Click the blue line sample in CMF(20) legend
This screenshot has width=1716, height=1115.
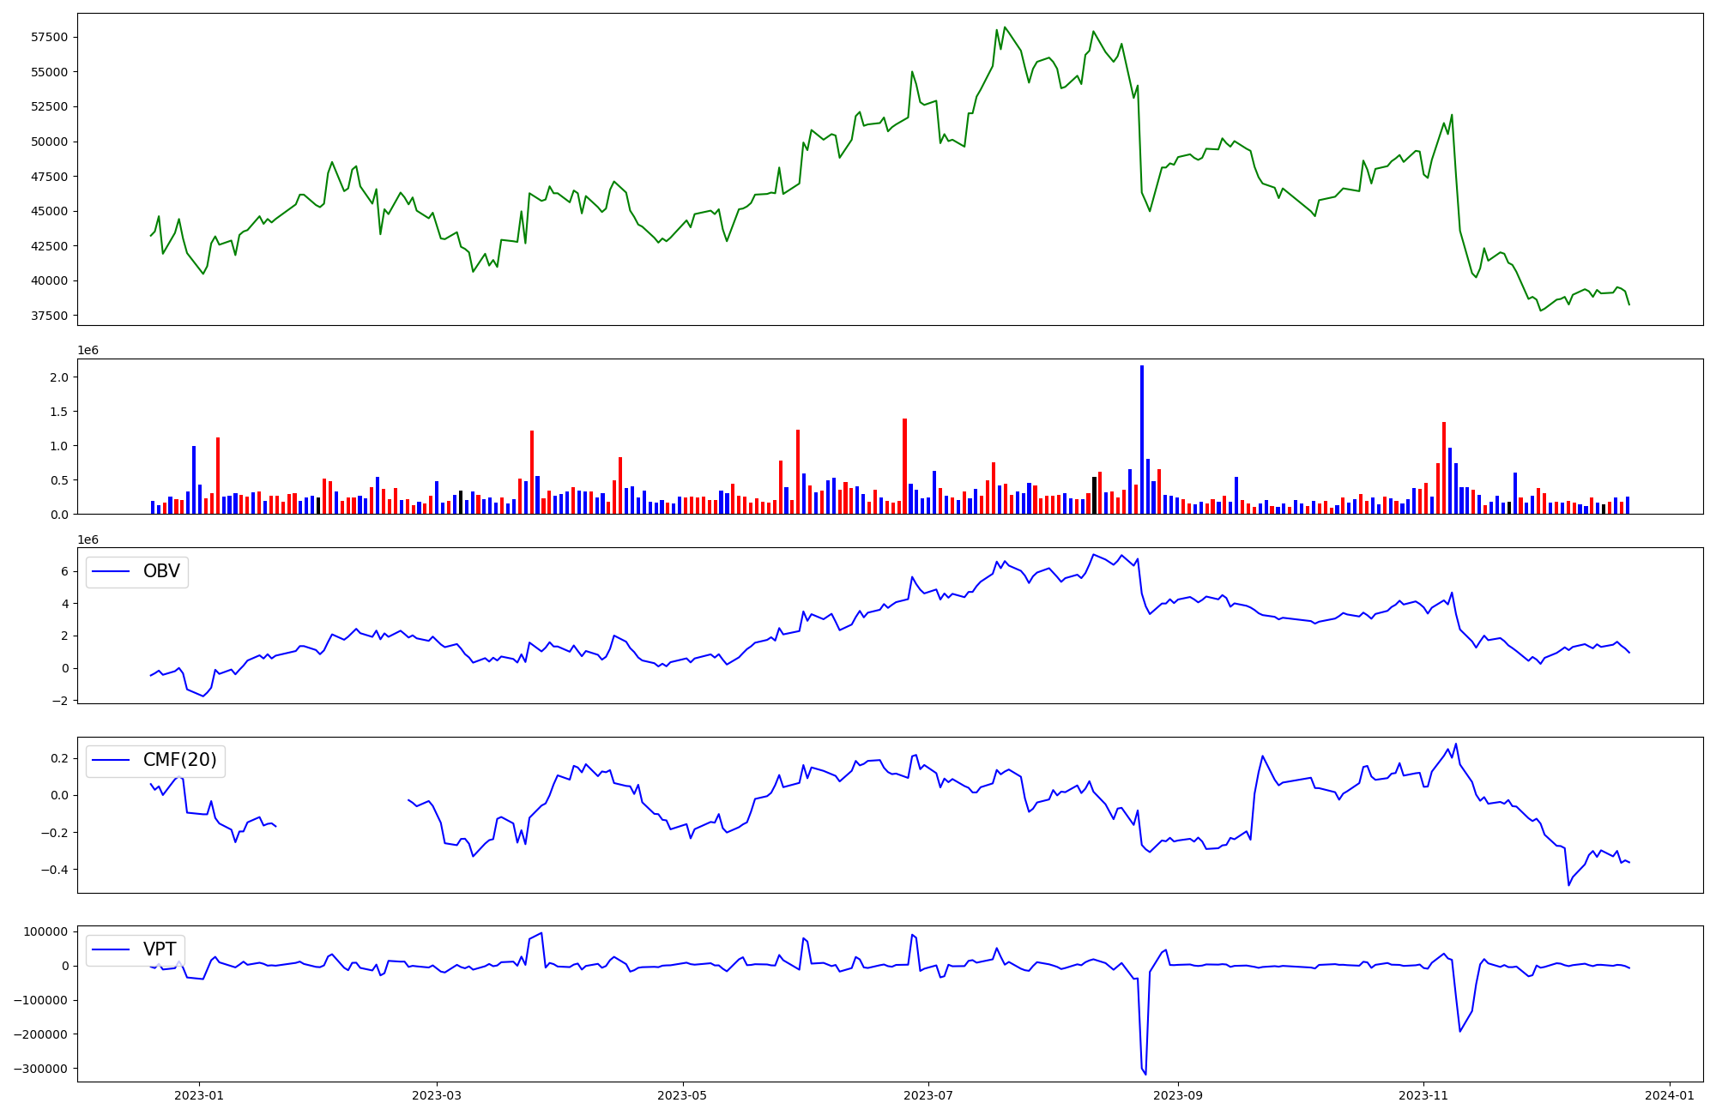(111, 760)
